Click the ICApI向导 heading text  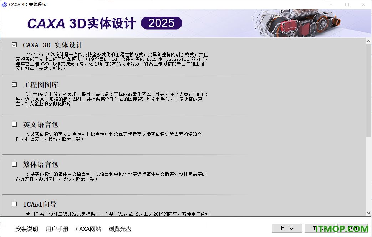coord(40,204)
